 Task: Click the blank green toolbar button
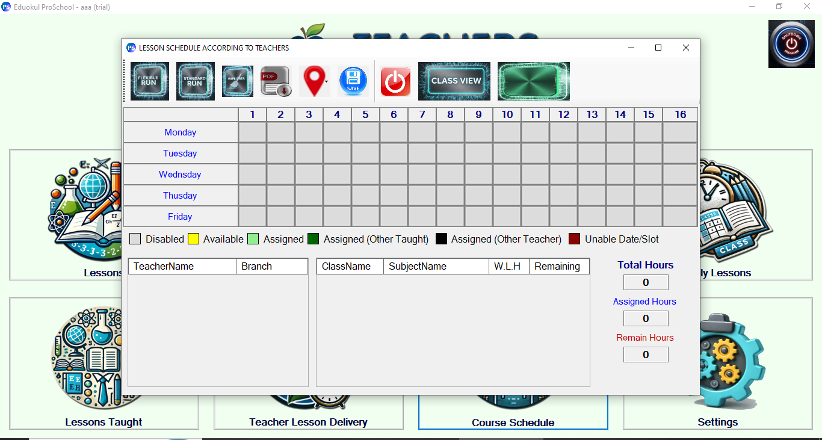(x=534, y=81)
